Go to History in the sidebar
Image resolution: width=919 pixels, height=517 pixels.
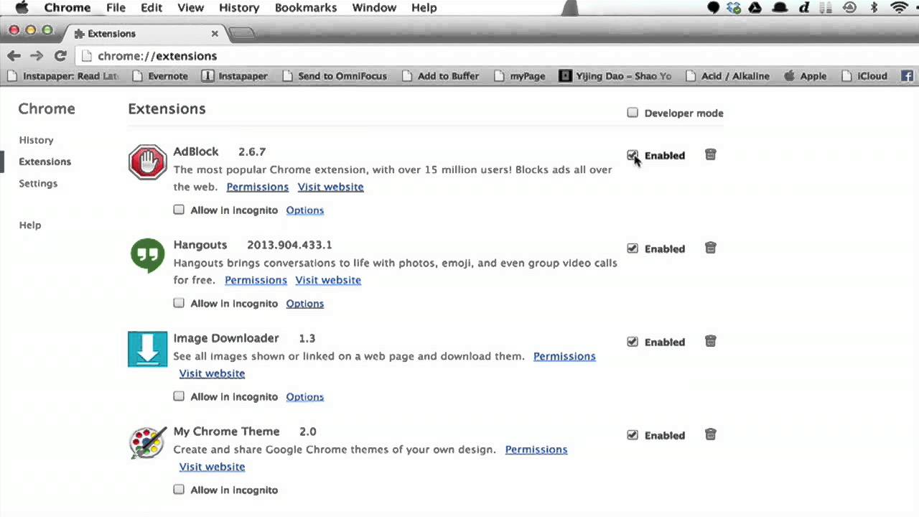[36, 140]
